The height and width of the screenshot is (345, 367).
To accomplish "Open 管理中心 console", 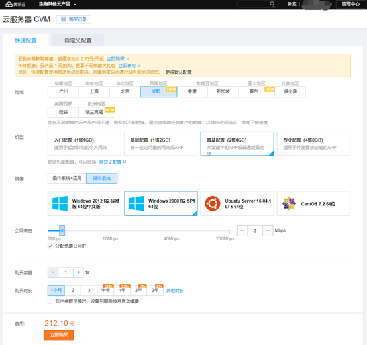I will pos(350,4).
